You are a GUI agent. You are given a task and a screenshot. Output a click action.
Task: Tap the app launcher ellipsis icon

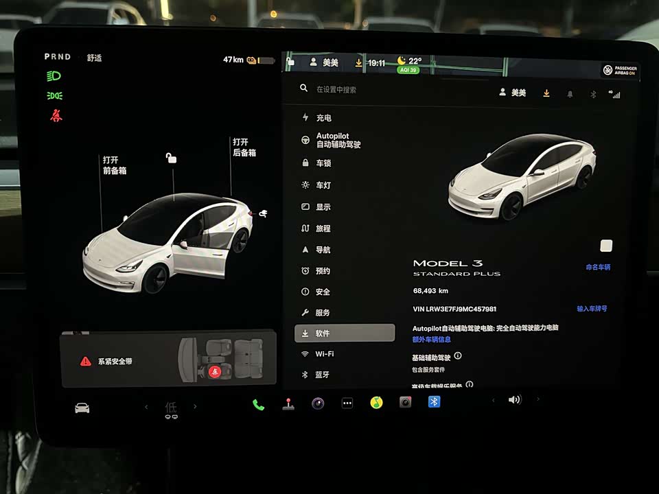click(x=346, y=403)
